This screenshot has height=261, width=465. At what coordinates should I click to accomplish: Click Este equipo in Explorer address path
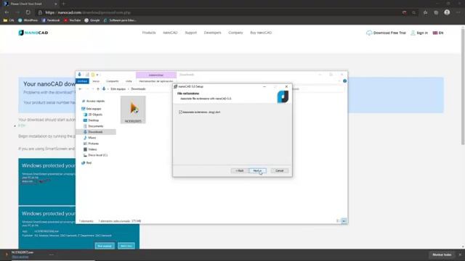[118, 88]
